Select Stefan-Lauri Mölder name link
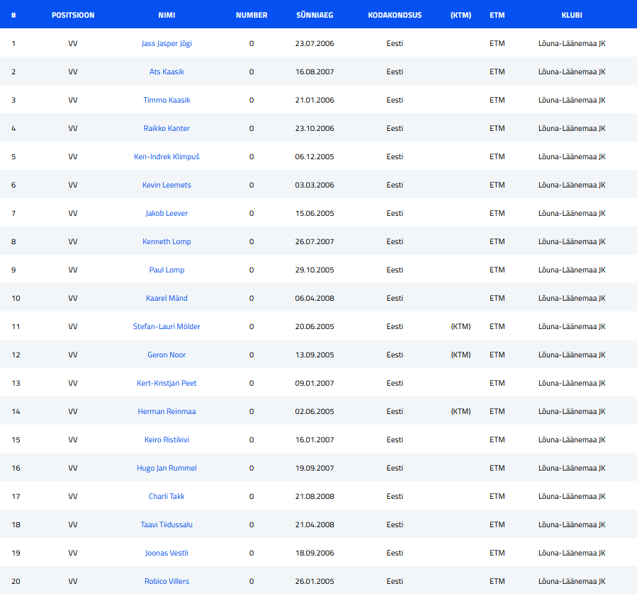This screenshot has width=637, height=598. [x=167, y=326]
